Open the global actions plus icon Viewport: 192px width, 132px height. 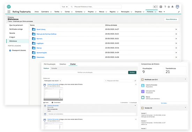coord(161,7)
